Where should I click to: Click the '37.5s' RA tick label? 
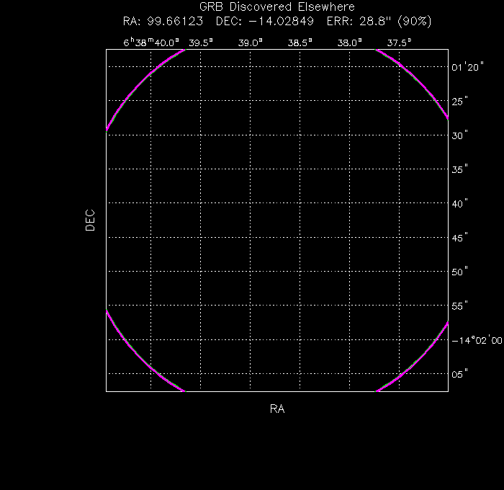pos(399,43)
